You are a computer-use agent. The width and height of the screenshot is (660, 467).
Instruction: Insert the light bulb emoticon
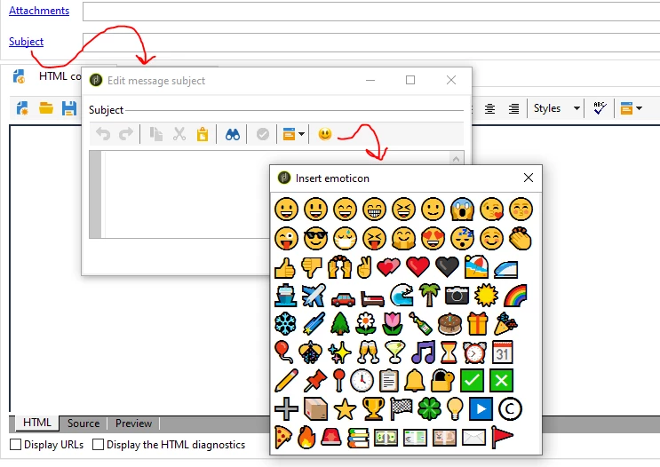(455, 408)
